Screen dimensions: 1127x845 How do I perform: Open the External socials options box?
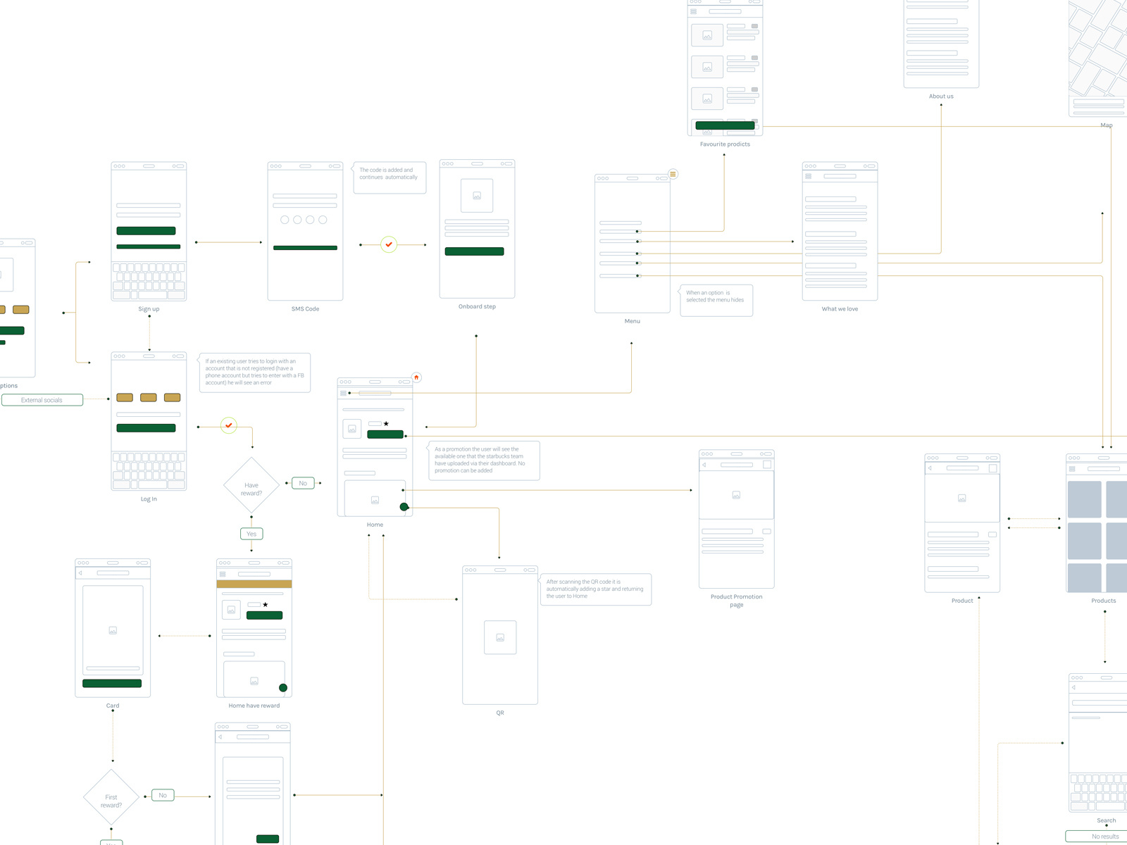42,399
